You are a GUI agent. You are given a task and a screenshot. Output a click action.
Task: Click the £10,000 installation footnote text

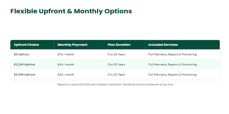[89, 84]
